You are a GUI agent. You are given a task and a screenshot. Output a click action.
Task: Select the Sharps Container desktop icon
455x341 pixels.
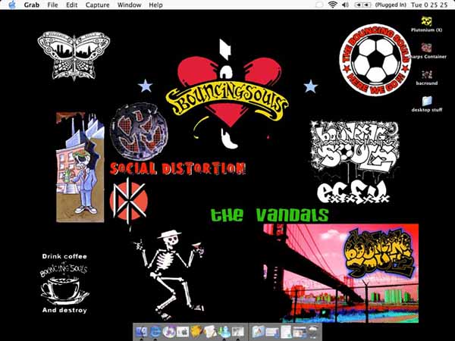coord(426,48)
